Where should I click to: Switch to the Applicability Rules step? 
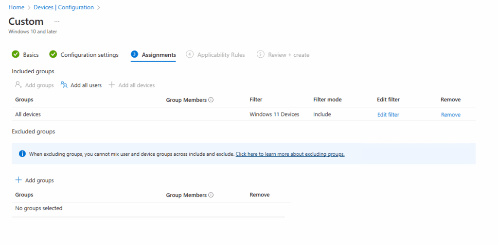[221, 55]
